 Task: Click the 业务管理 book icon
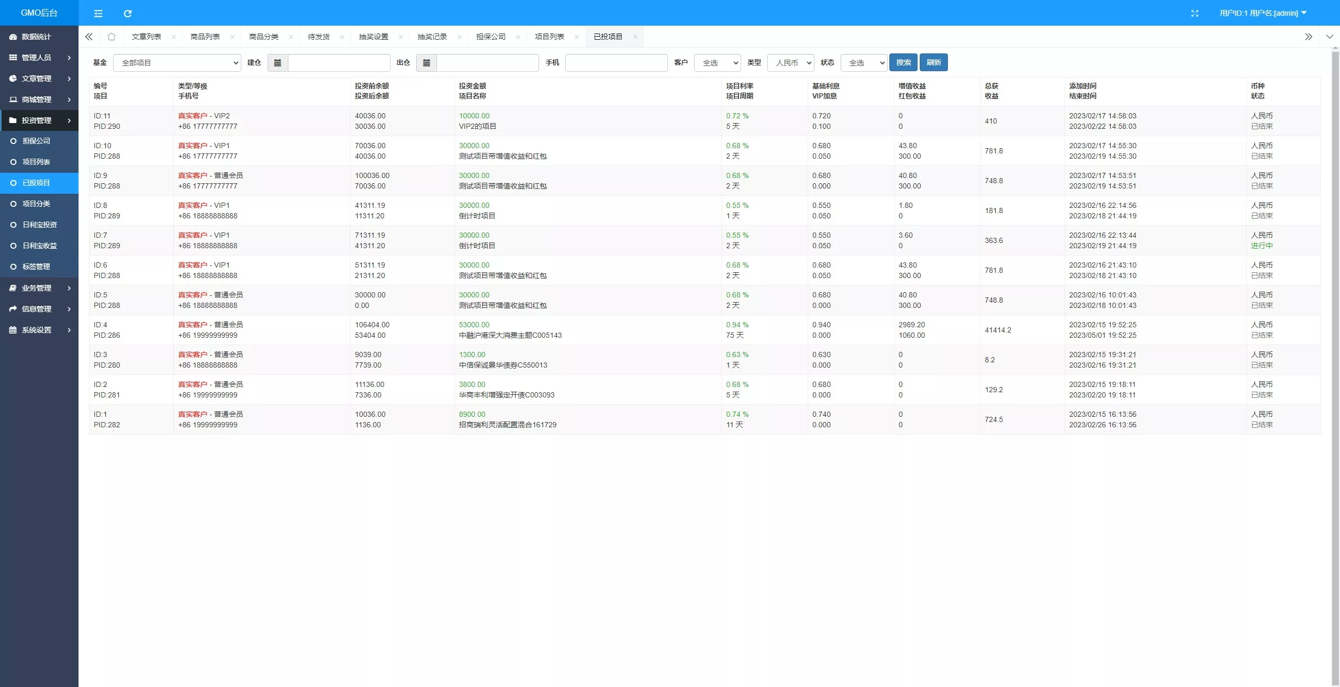(13, 288)
